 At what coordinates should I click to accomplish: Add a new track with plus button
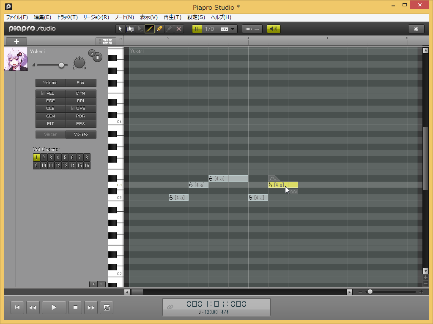(16, 41)
